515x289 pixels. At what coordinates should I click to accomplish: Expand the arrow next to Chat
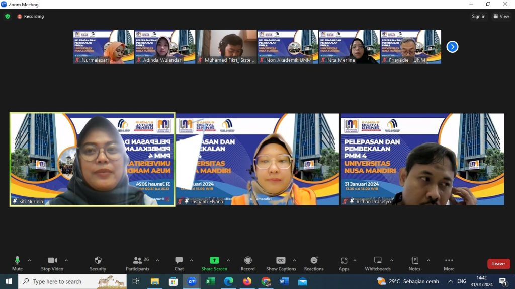tap(191, 260)
